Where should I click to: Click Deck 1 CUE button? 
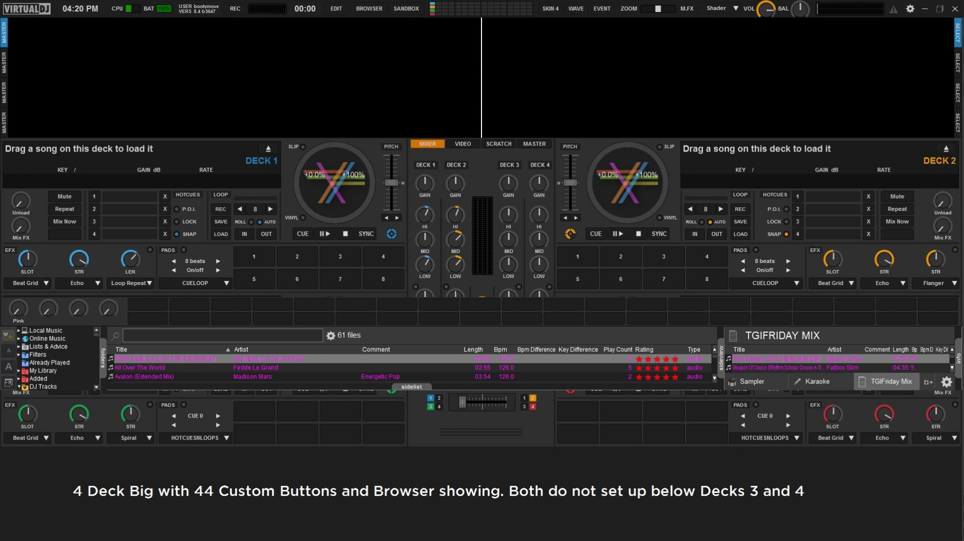tap(303, 234)
